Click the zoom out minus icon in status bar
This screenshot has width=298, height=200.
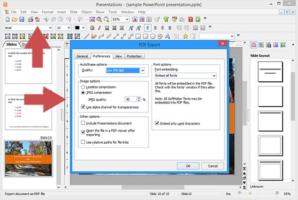tap(239, 194)
